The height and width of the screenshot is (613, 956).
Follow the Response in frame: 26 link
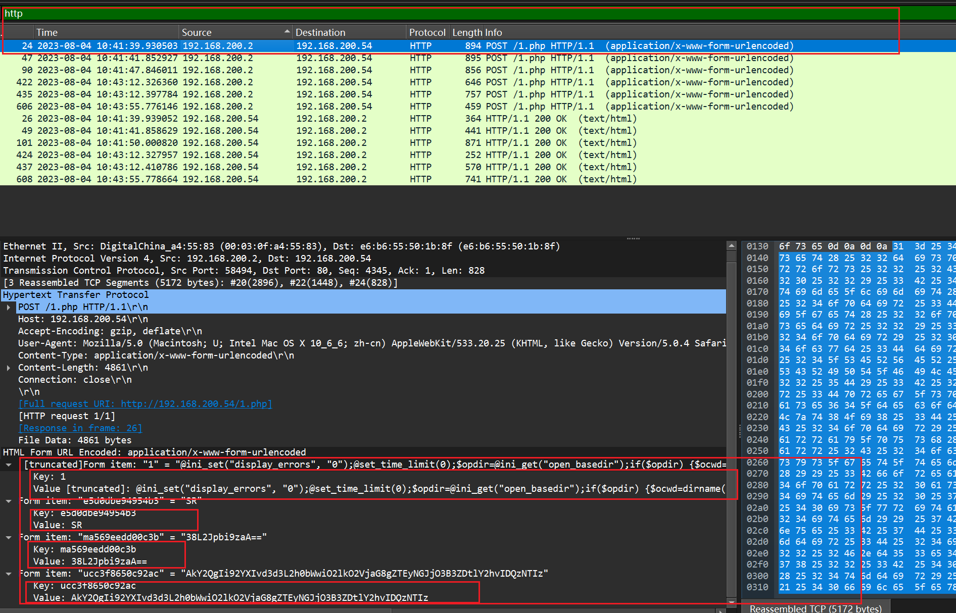(80, 428)
